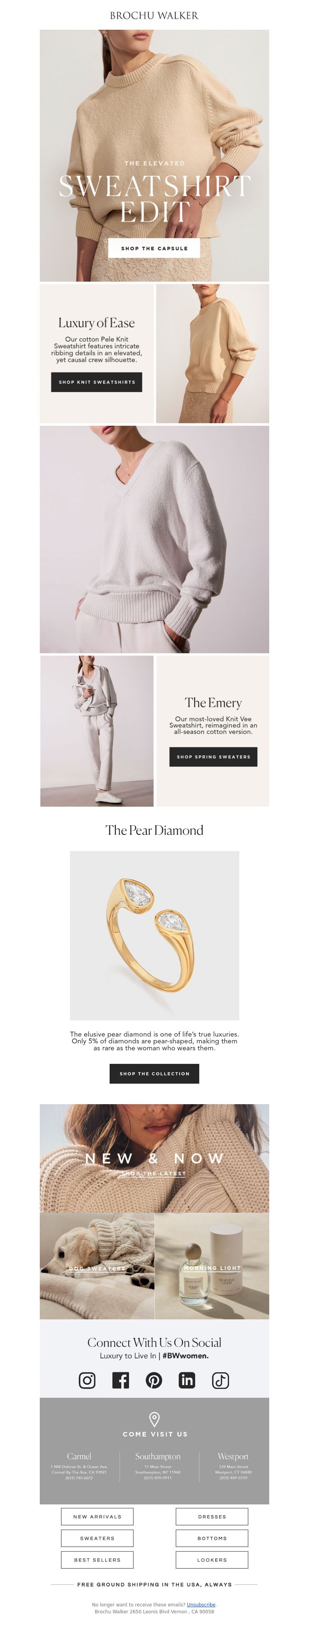Screen dimensions: 309x1635
Task: Open the Dresses category
Action: pos(212,1516)
